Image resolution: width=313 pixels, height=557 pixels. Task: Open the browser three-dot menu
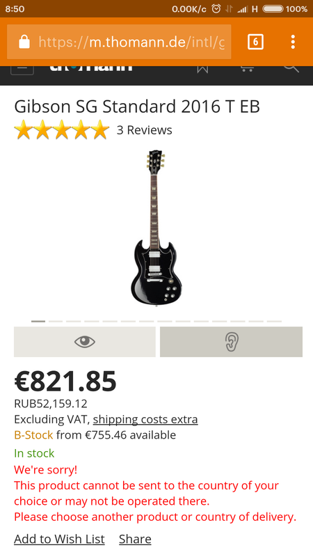point(292,42)
